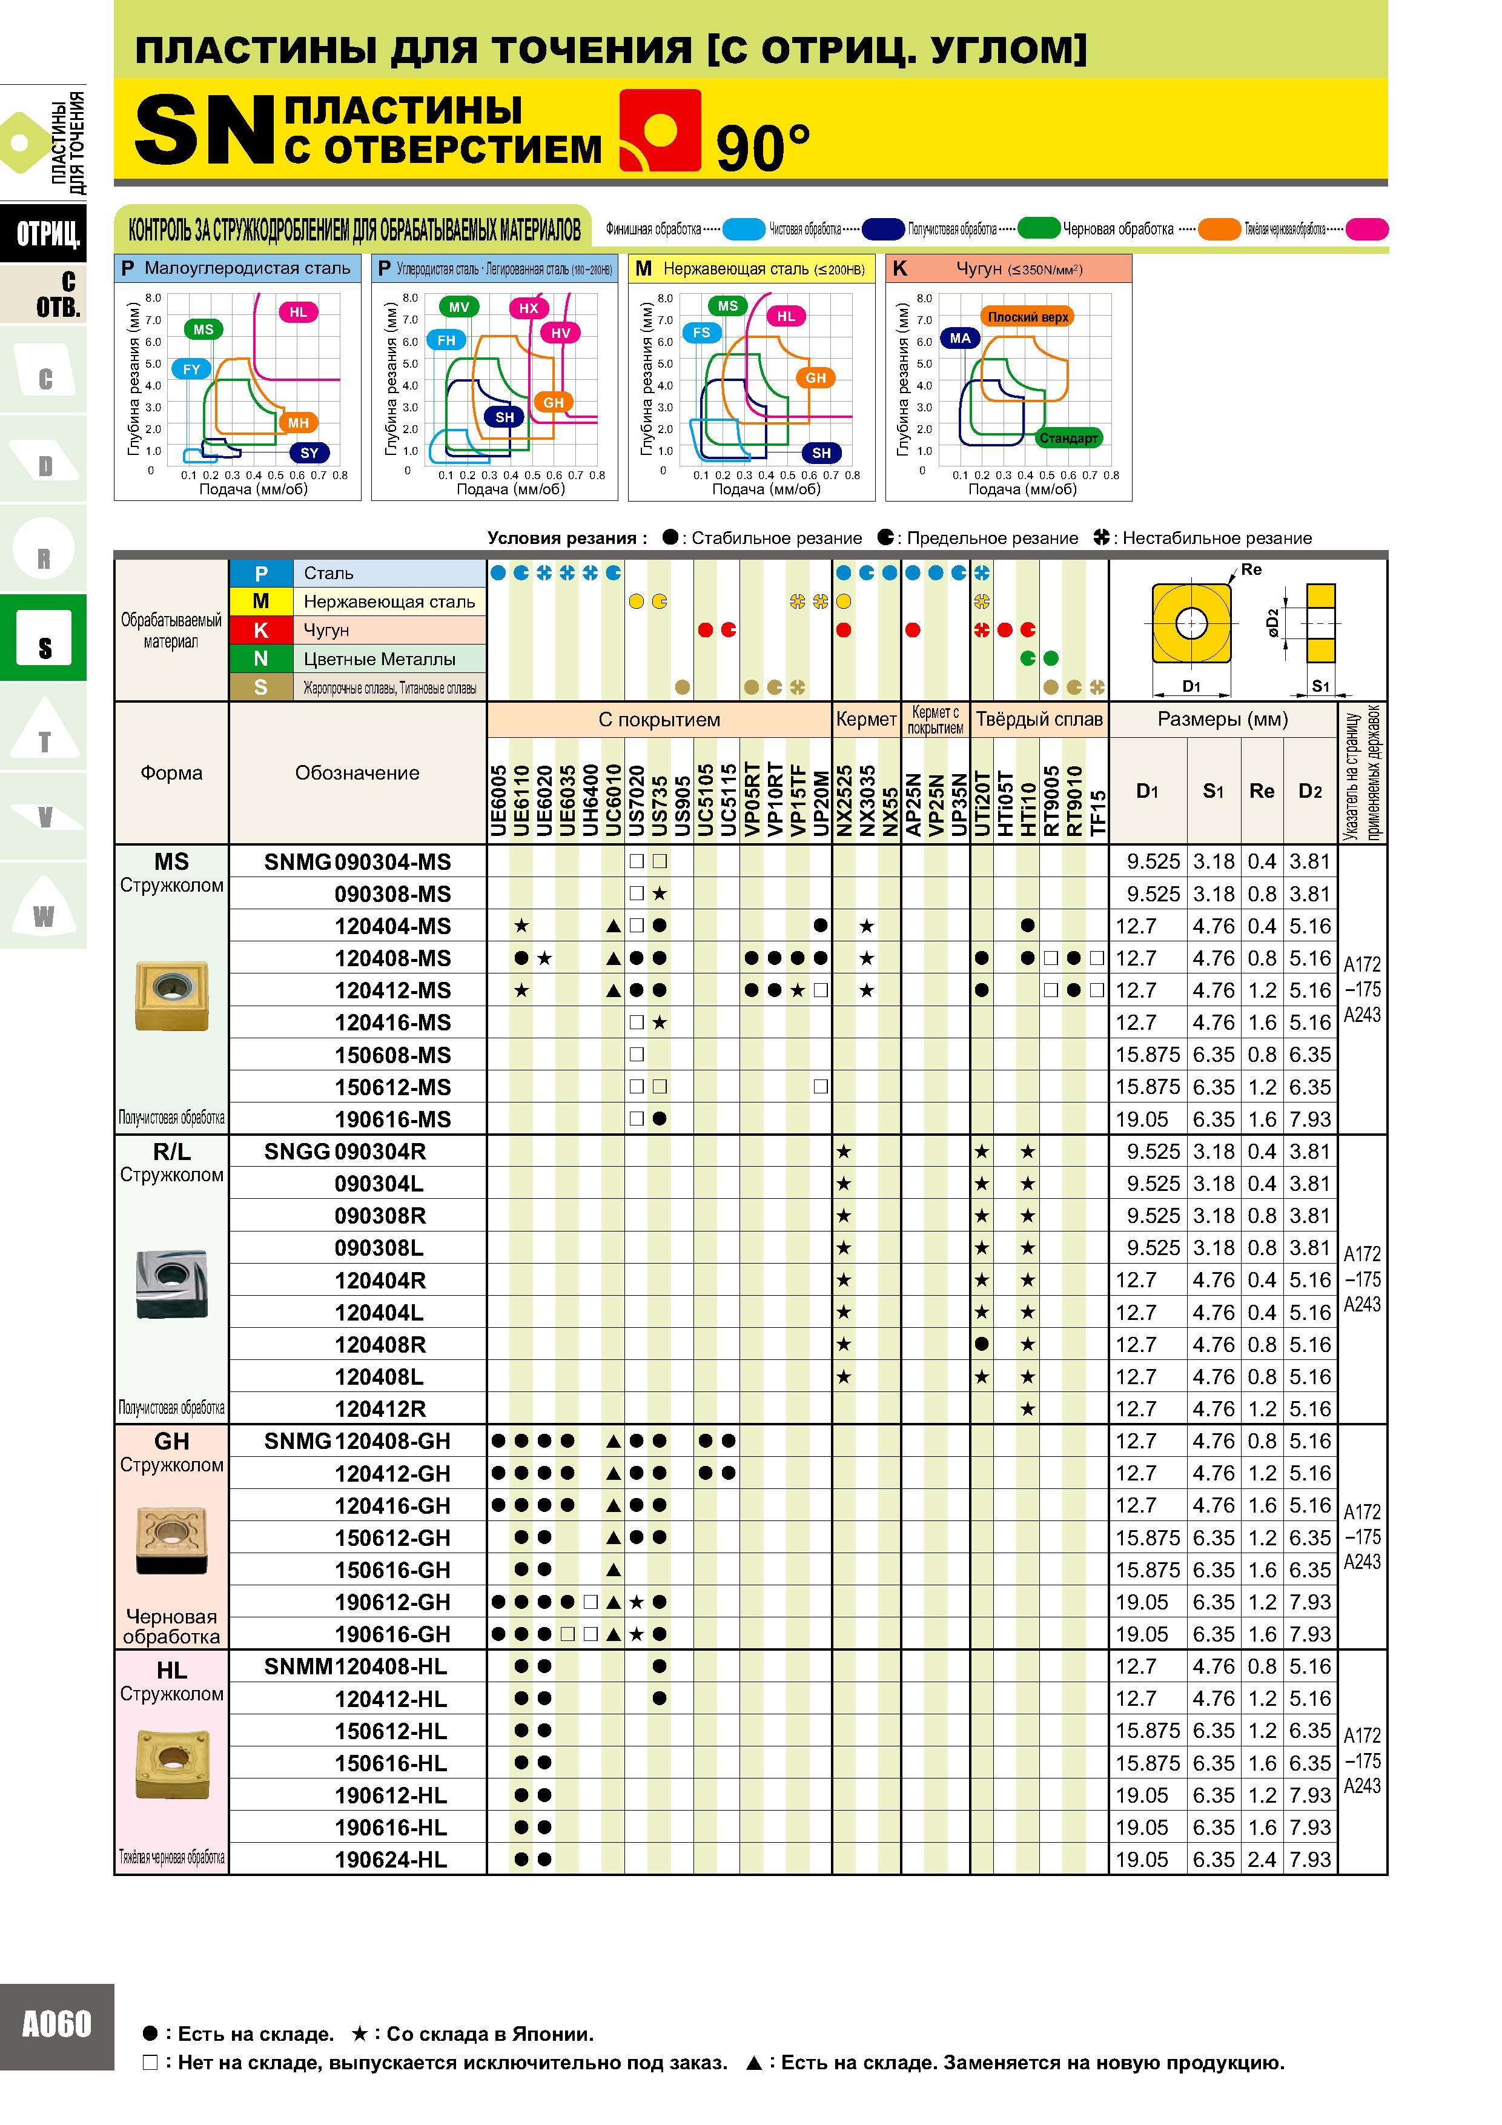Image resolution: width=1502 pixels, height=2125 pixels.
Task: Click the 'Размеры (мм)' table header
Action: (x=1223, y=719)
